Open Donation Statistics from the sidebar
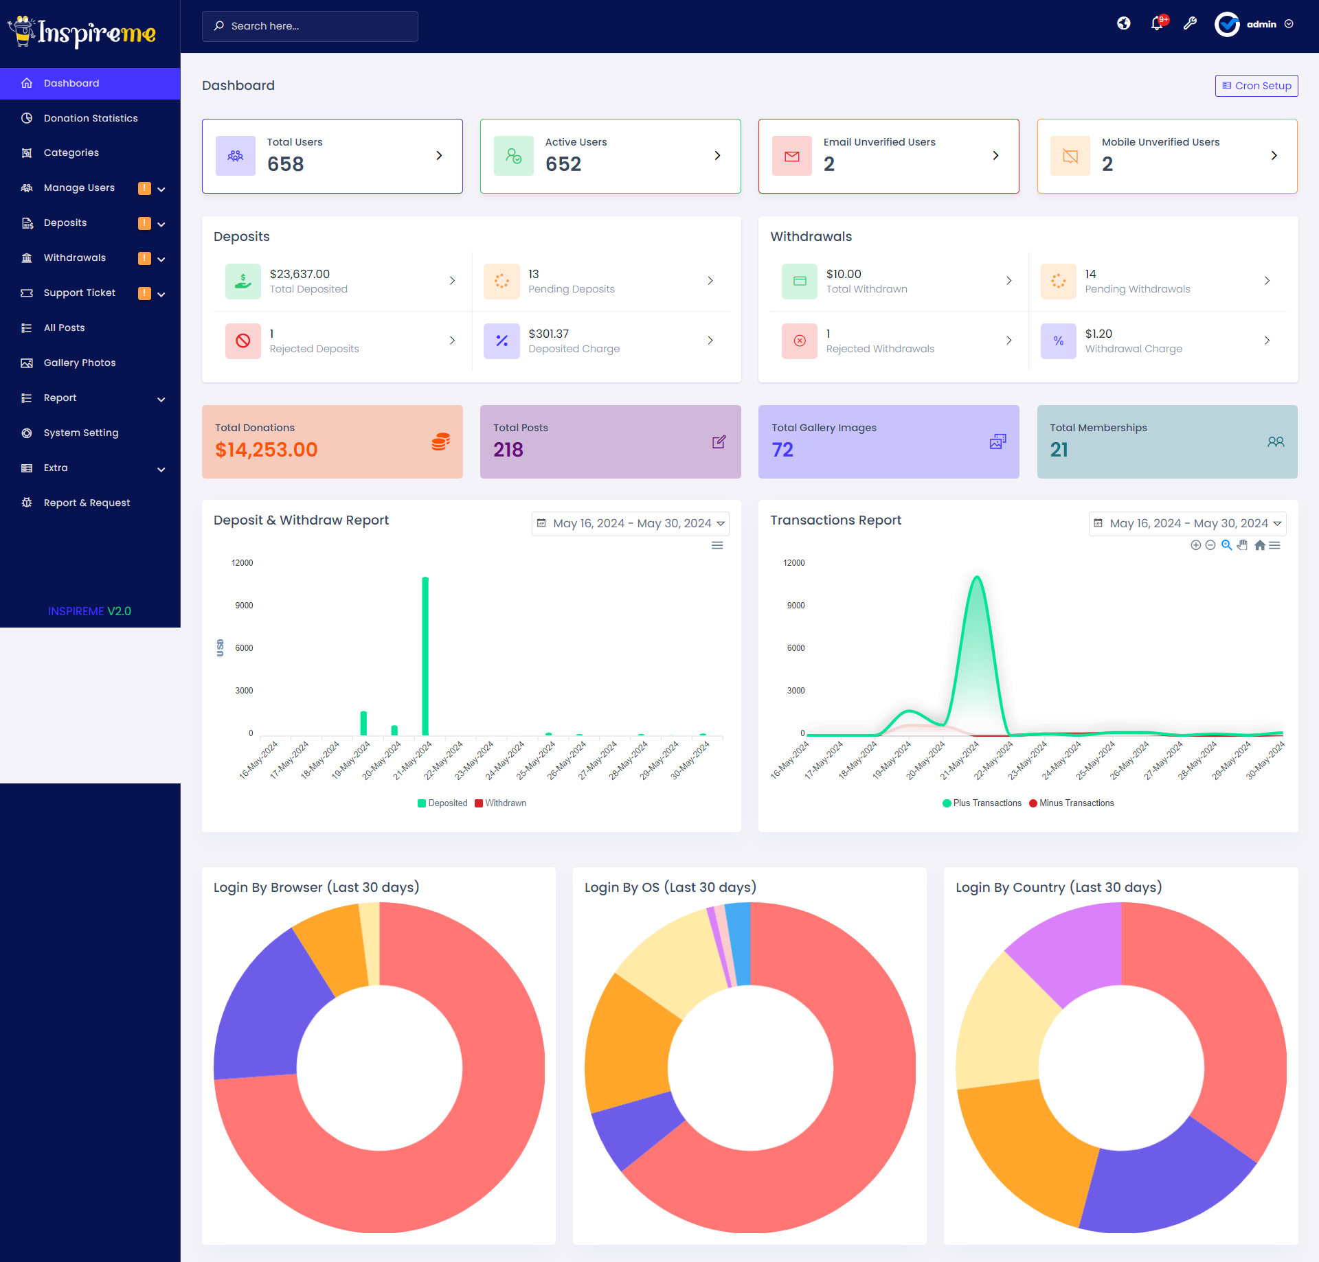The width and height of the screenshot is (1319, 1262). pyautogui.click(x=90, y=118)
